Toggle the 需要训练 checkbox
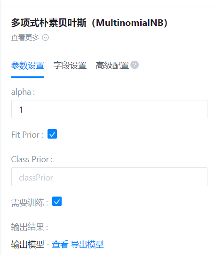The image size is (215, 255). coord(57,201)
